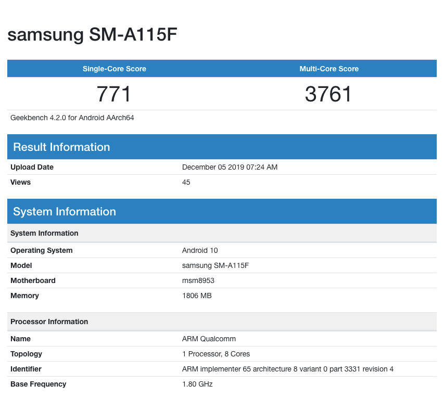Click the 1.80 GHz frequency value
444x398 pixels.
pyautogui.click(x=197, y=384)
